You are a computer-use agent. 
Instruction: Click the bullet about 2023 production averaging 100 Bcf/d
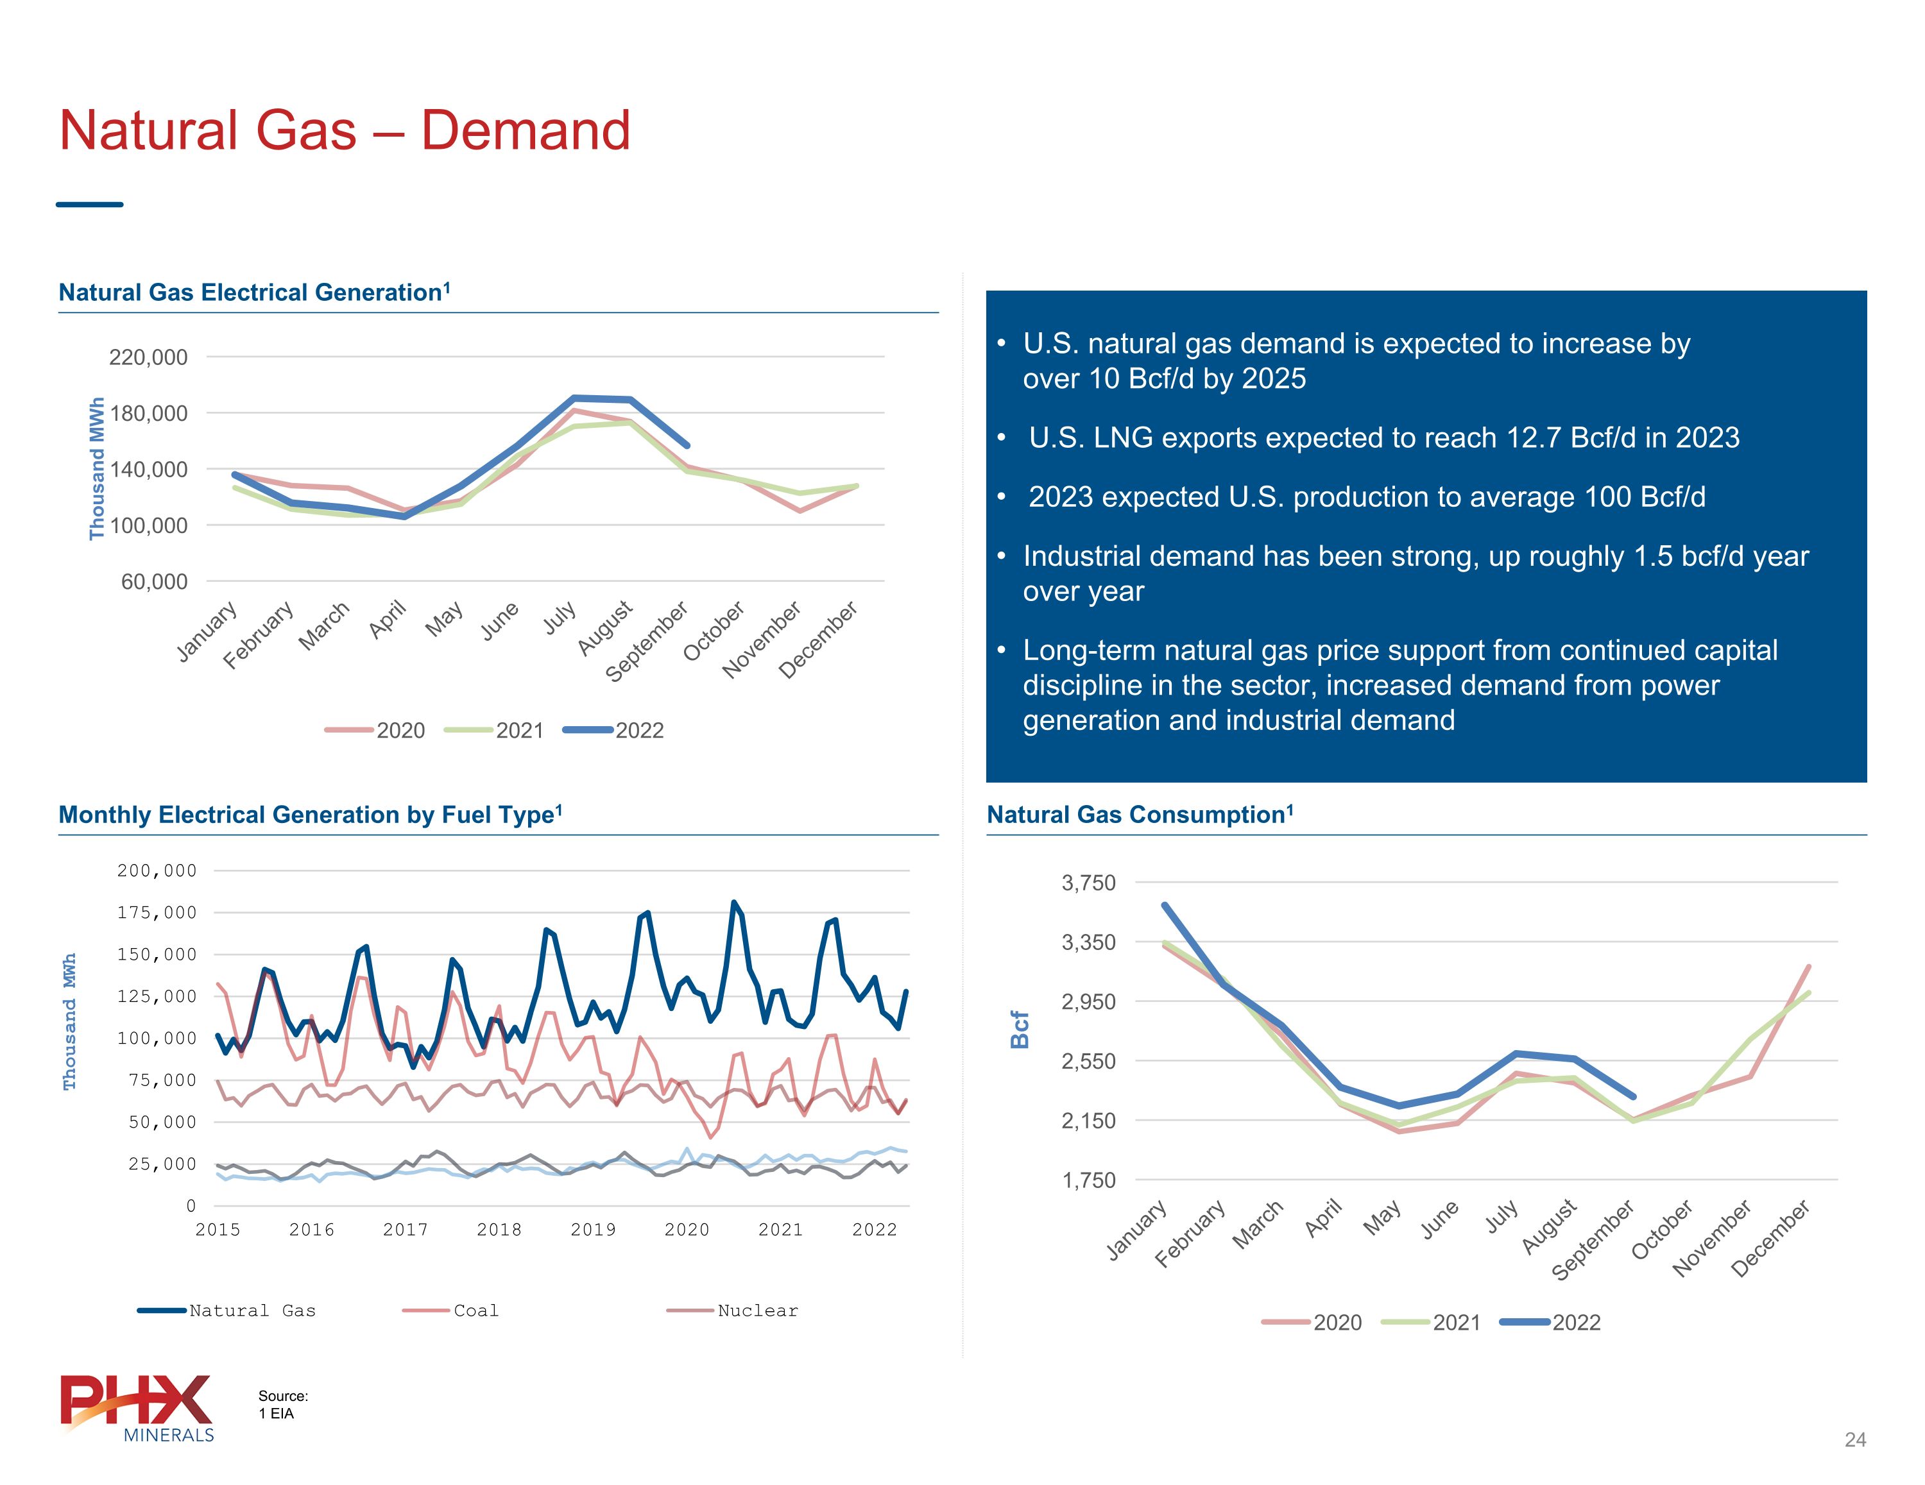[x=1351, y=497]
